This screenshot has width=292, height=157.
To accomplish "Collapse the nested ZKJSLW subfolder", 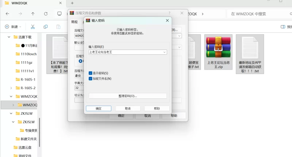I will [x=13, y=122].
